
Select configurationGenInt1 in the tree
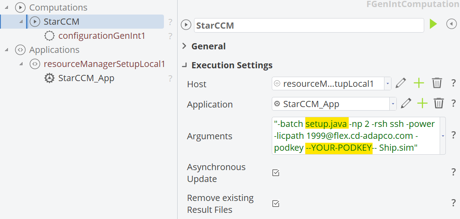[x=102, y=36]
